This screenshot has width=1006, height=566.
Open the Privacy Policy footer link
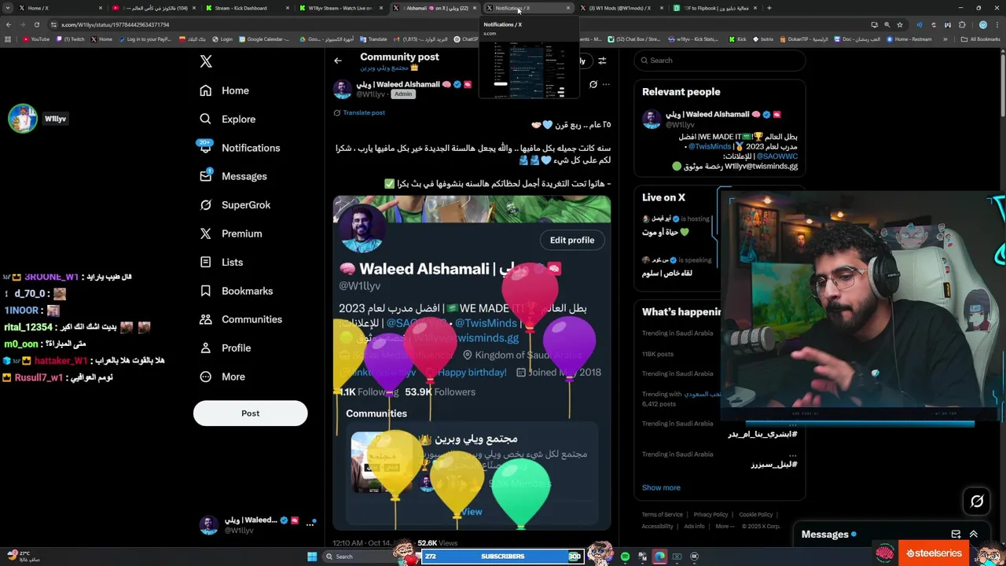[710, 514]
